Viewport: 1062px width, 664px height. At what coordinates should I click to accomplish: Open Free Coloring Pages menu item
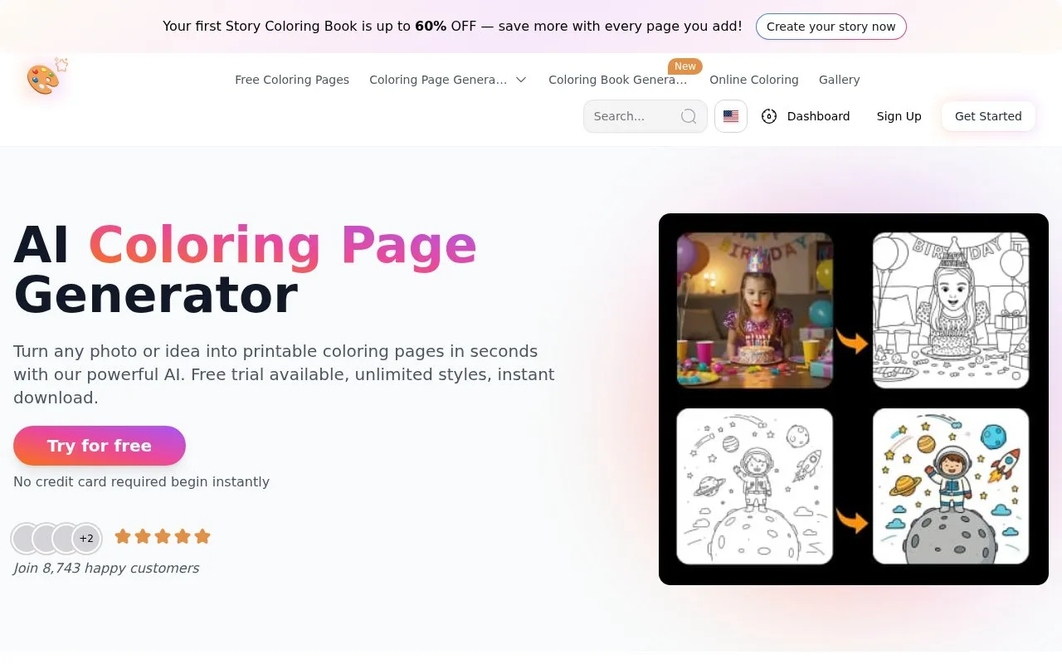(x=292, y=80)
